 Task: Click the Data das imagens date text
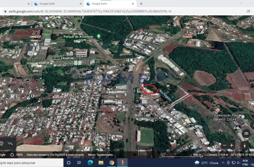(55, 155)
